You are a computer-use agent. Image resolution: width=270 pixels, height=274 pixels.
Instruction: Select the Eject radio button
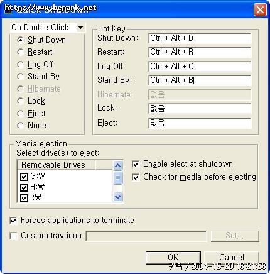click(x=20, y=114)
